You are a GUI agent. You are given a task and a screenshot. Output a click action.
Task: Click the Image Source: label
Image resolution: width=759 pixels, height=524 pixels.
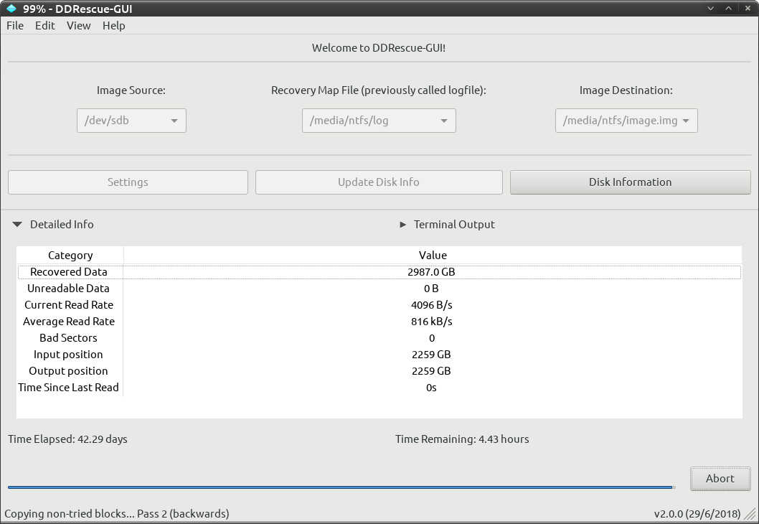click(131, 90)
